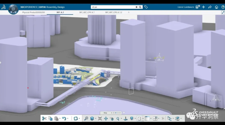This screenshot has width=225, height=125.
Task: Collapse the action bar chevron beside View
Action: coord(124,113)
